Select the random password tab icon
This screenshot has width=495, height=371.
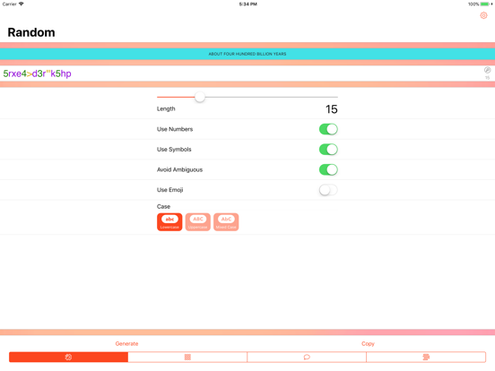(68, 357)
